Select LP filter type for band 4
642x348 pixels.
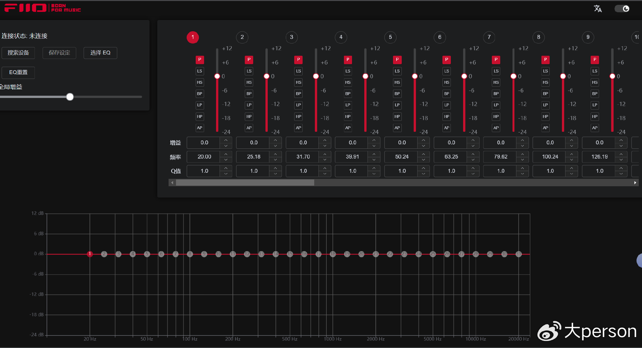[348, 105]
